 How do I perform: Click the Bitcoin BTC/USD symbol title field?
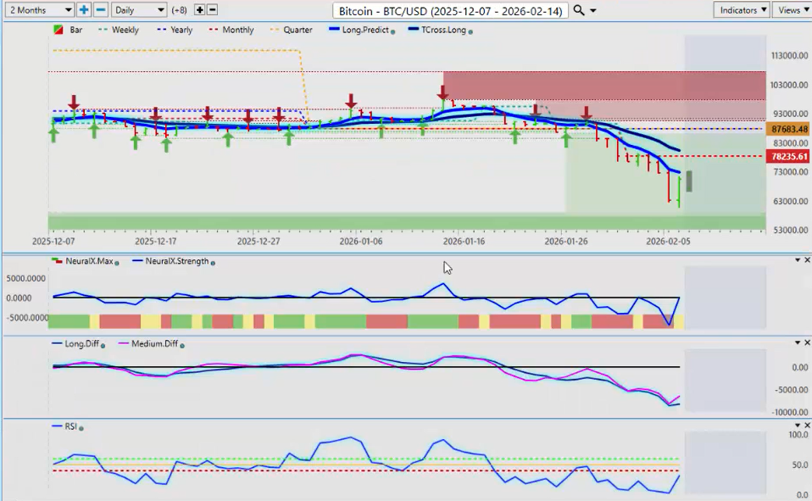449,10
